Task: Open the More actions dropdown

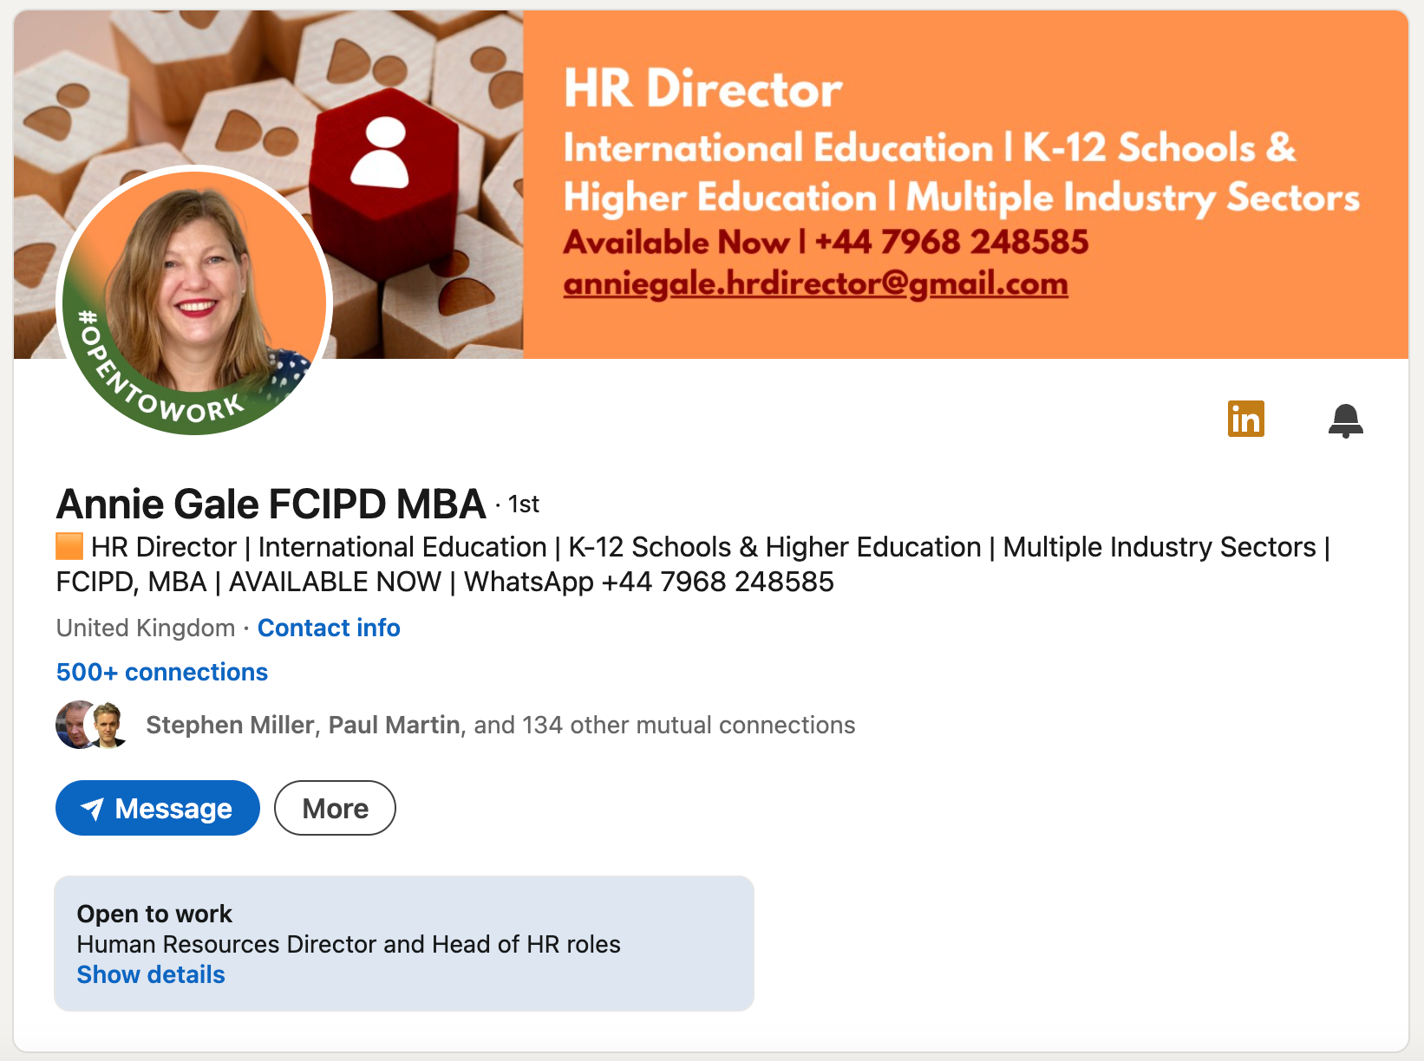Action: [x=335, y=809]
